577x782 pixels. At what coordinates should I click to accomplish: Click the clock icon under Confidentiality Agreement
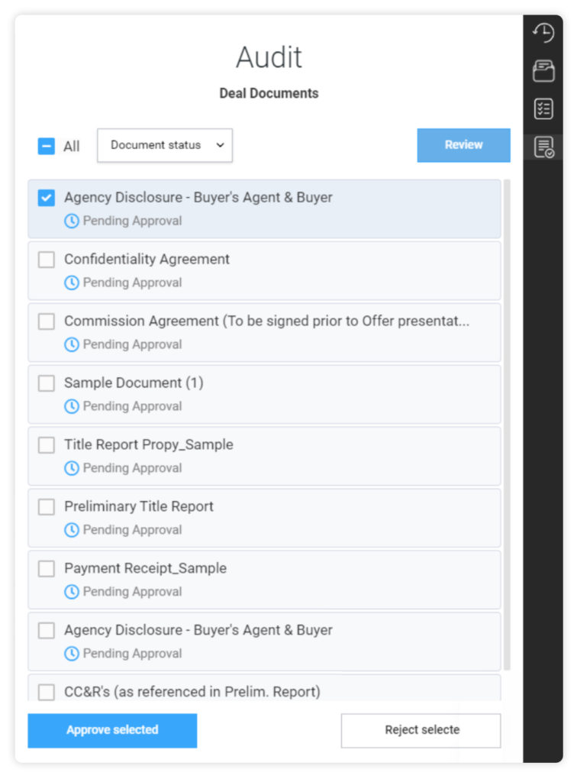[72, 283]
